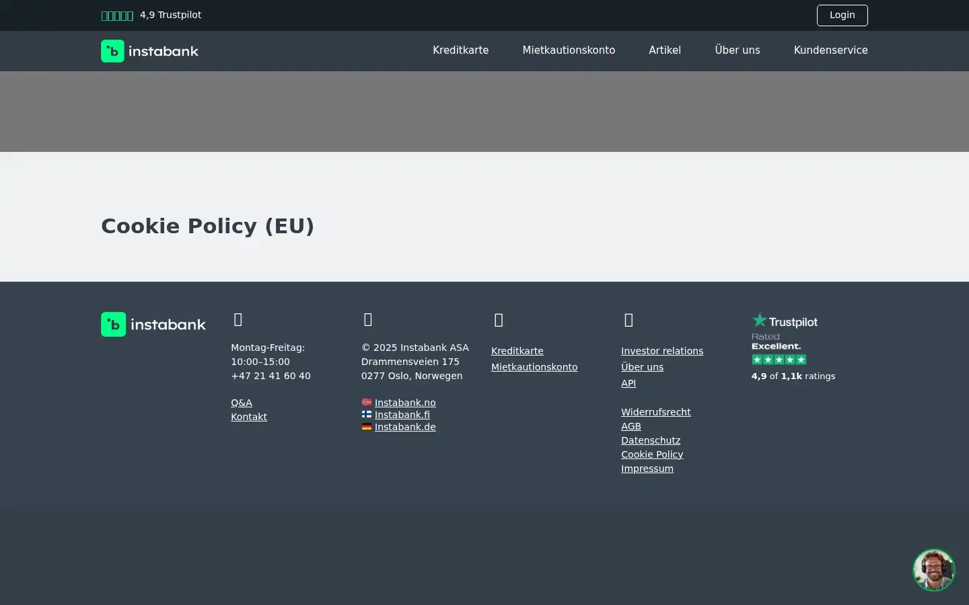Click the Cookie Policy (EU) heading
This screenshot has width=969, height=605.
tap(208, 226)
